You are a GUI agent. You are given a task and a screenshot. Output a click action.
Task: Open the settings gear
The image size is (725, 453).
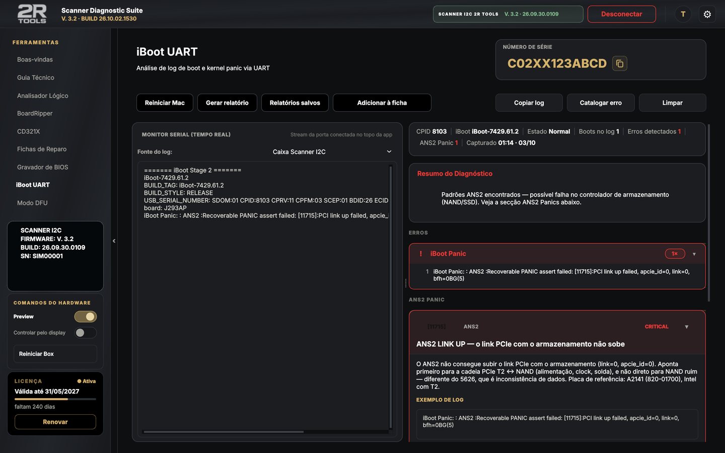[707, 14]
